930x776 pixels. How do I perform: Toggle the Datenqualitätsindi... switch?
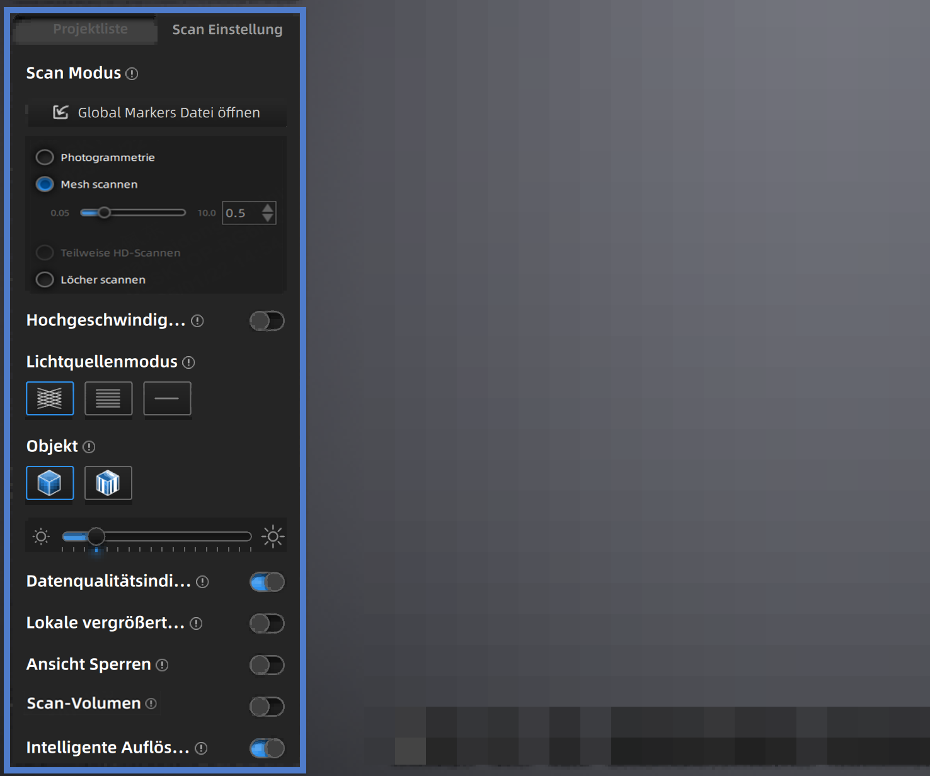(267, 582)
